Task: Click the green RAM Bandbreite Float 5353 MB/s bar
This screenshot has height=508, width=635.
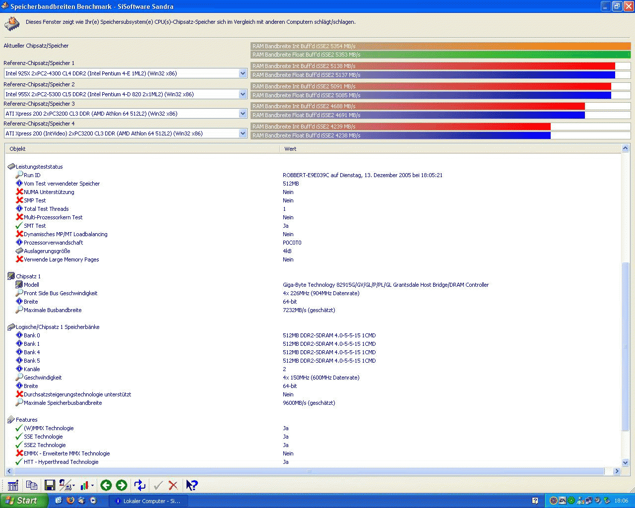Action: click(441, 55)
